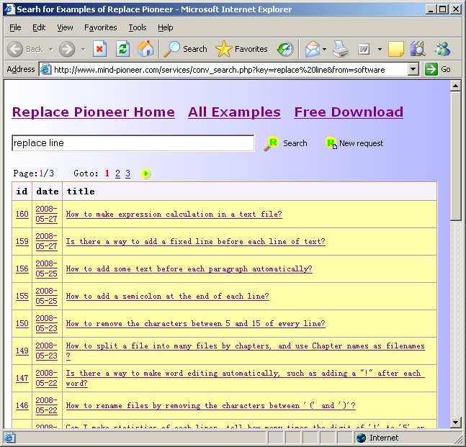
Task: Open the Free Download link
Action: pos(349,112)
